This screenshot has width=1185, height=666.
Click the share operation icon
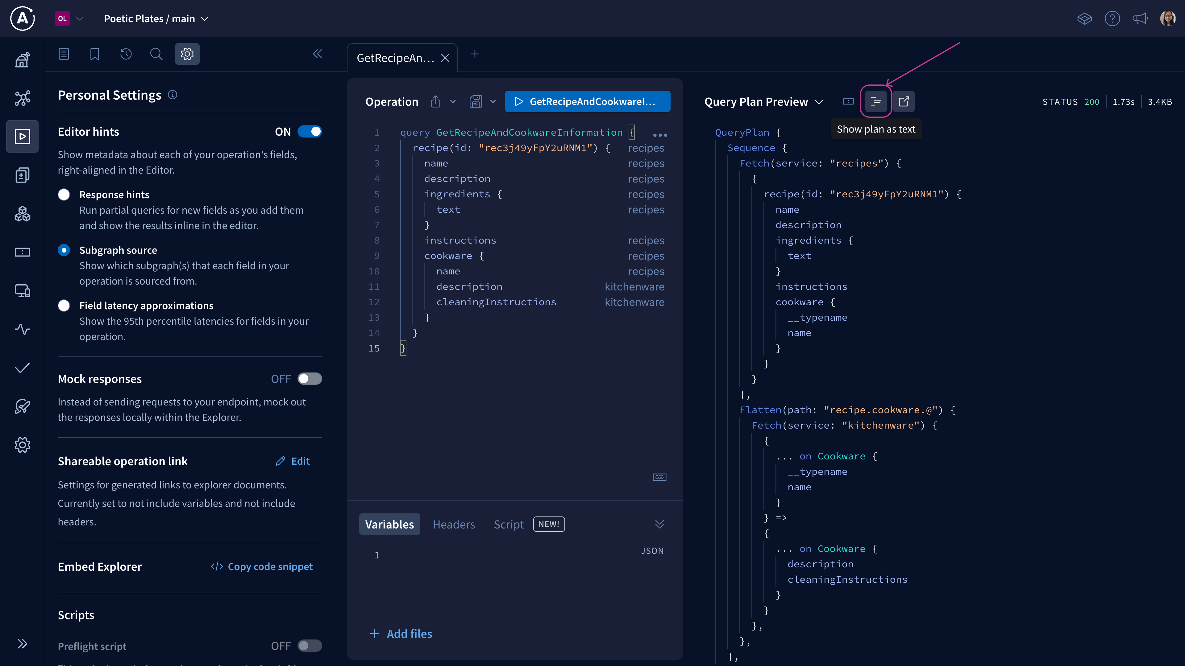[x=436, y=101]
